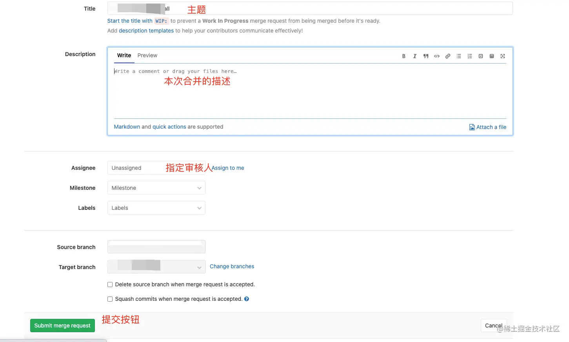Click the Submit merge request button
Image resolution: width=569 pixels, height=342 pixels.
point(62,325)
